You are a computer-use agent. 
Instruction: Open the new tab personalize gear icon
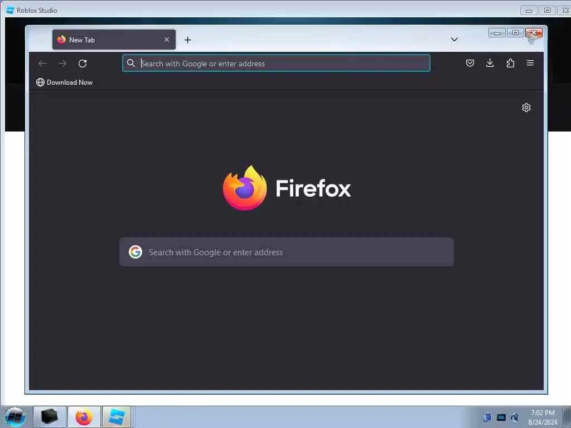coord(526,108)
